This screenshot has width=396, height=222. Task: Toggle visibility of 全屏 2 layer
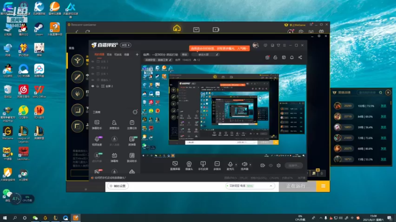(93, 86)
